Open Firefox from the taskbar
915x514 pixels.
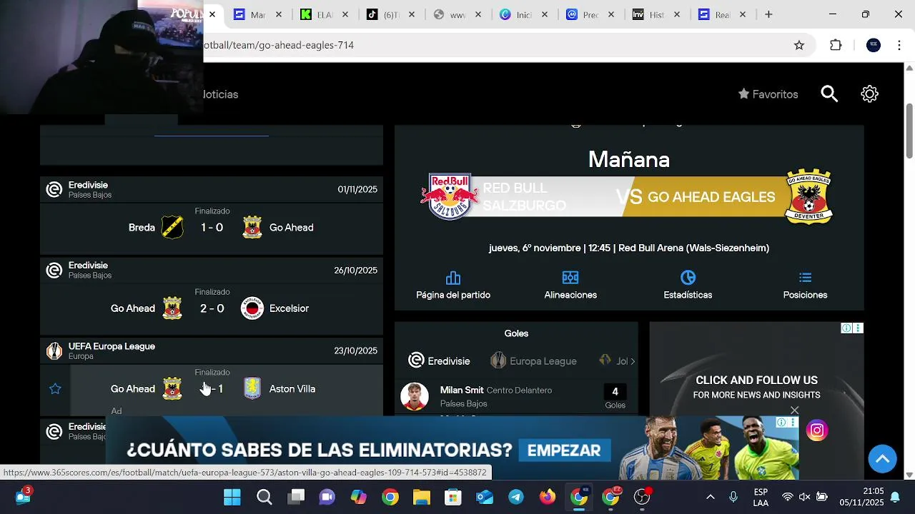tap(548, 497)
